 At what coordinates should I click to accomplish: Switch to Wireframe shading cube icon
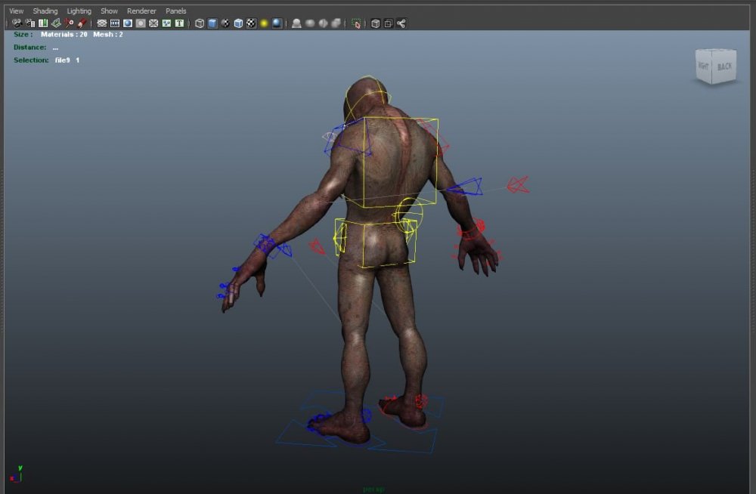tap(200, 23)
